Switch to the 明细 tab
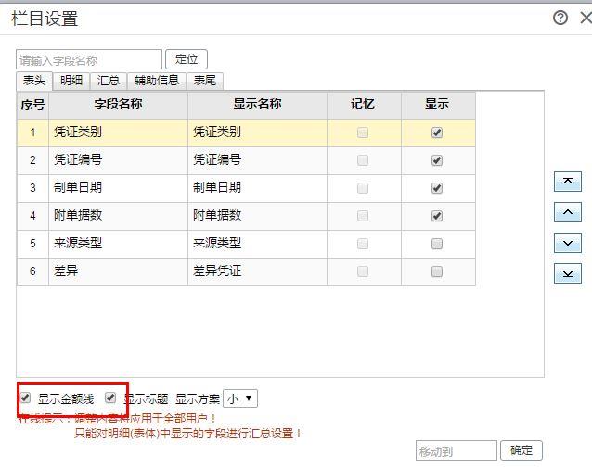Image resolution: width=592 pixels, height=467 pixels. tap(71, 81)
